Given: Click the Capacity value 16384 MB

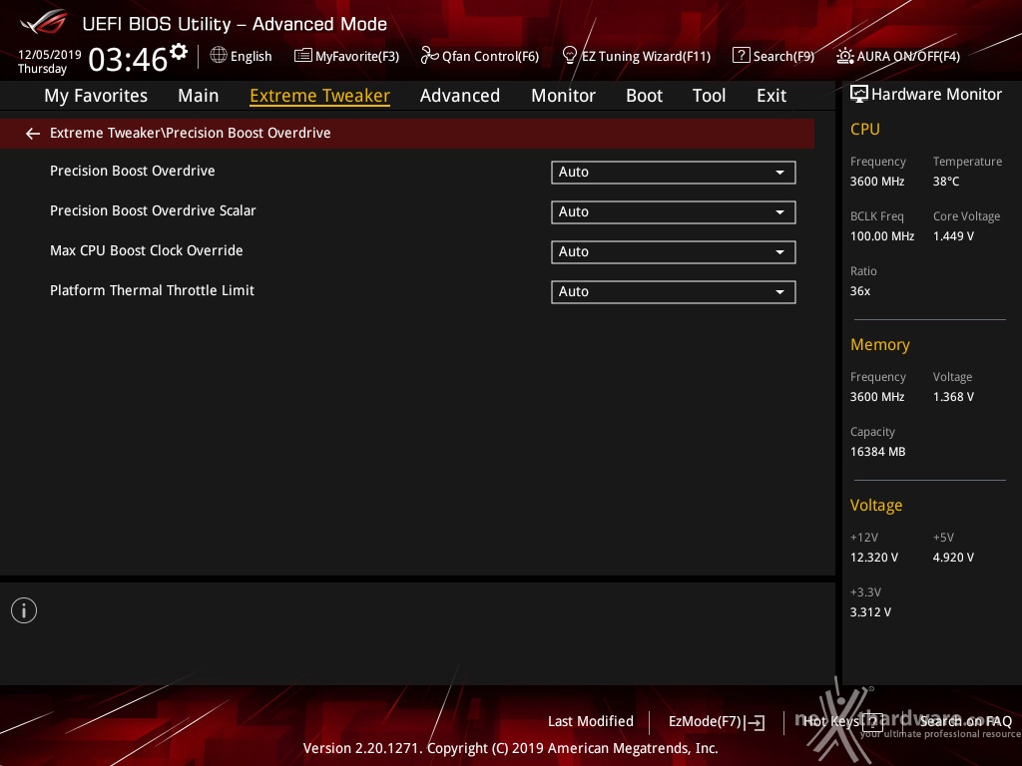Looking at the screenshot, I should 877,452.
